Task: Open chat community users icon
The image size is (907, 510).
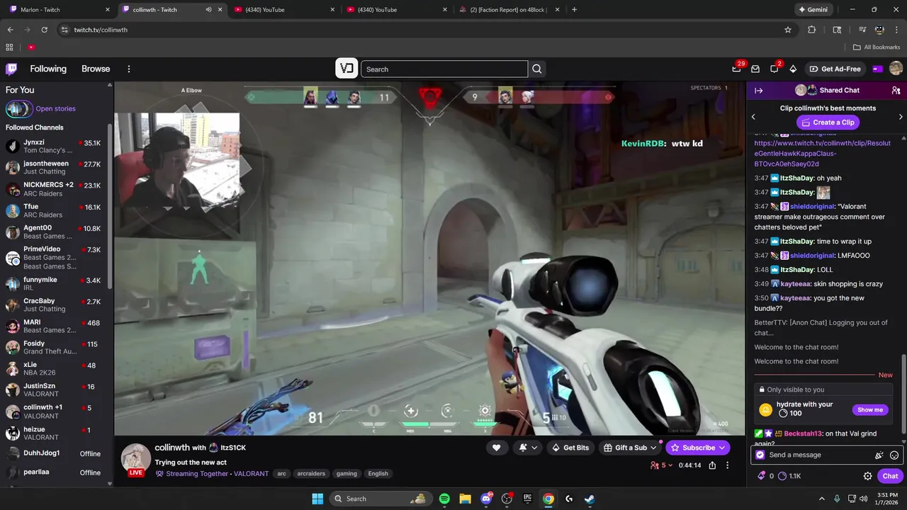Action: pos(896,91)
